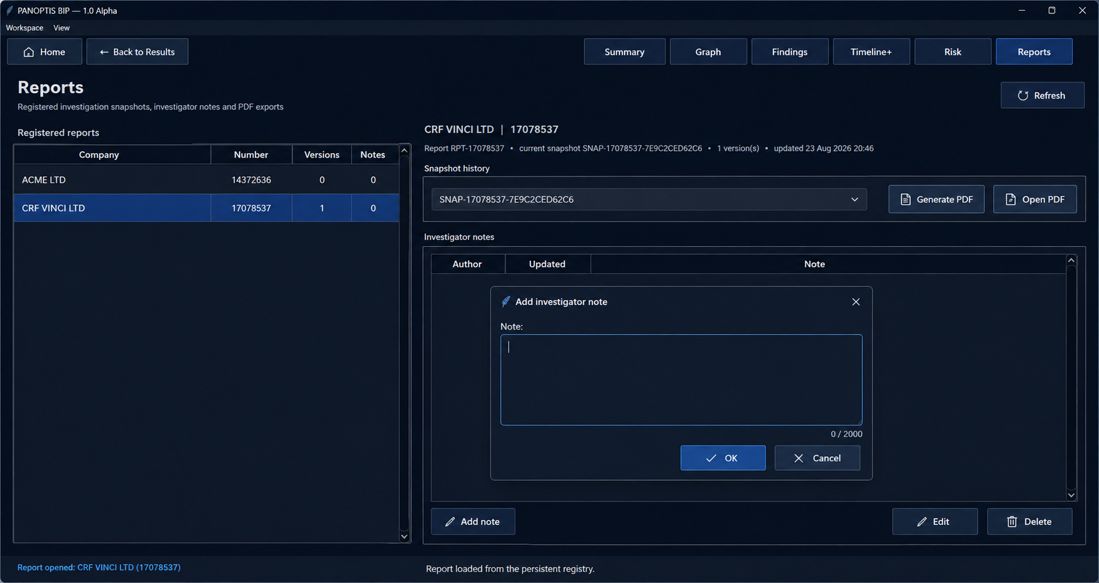Open the snapshot history dropdown
The height and width of the screenshot is (583, 1099).
pos(649,200)
